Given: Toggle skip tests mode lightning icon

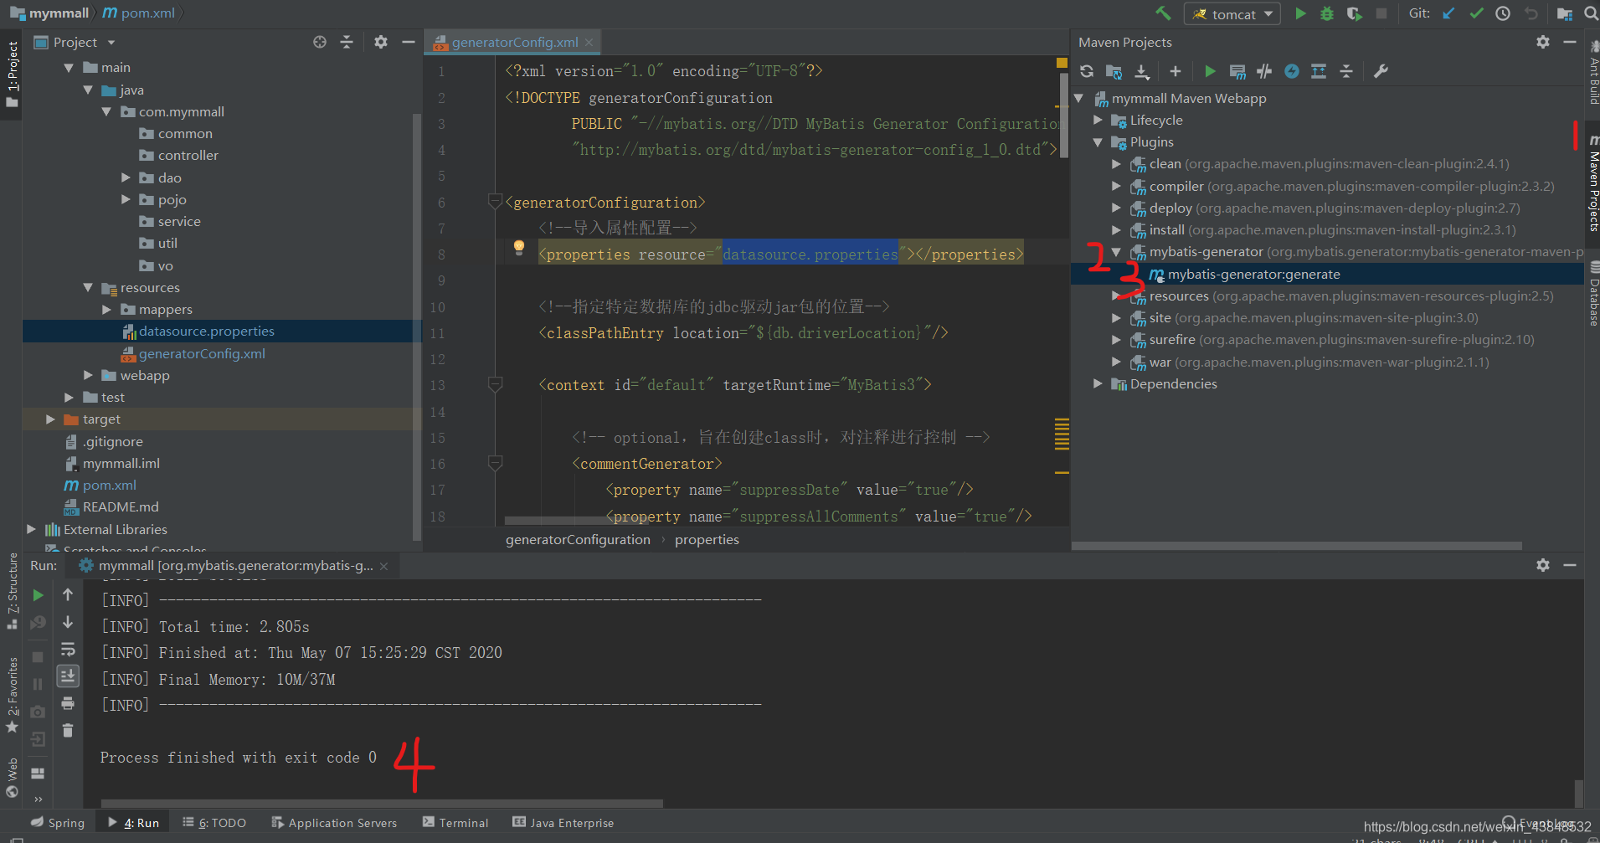Looking at the screenshot, I should [x=1292, y=71].
